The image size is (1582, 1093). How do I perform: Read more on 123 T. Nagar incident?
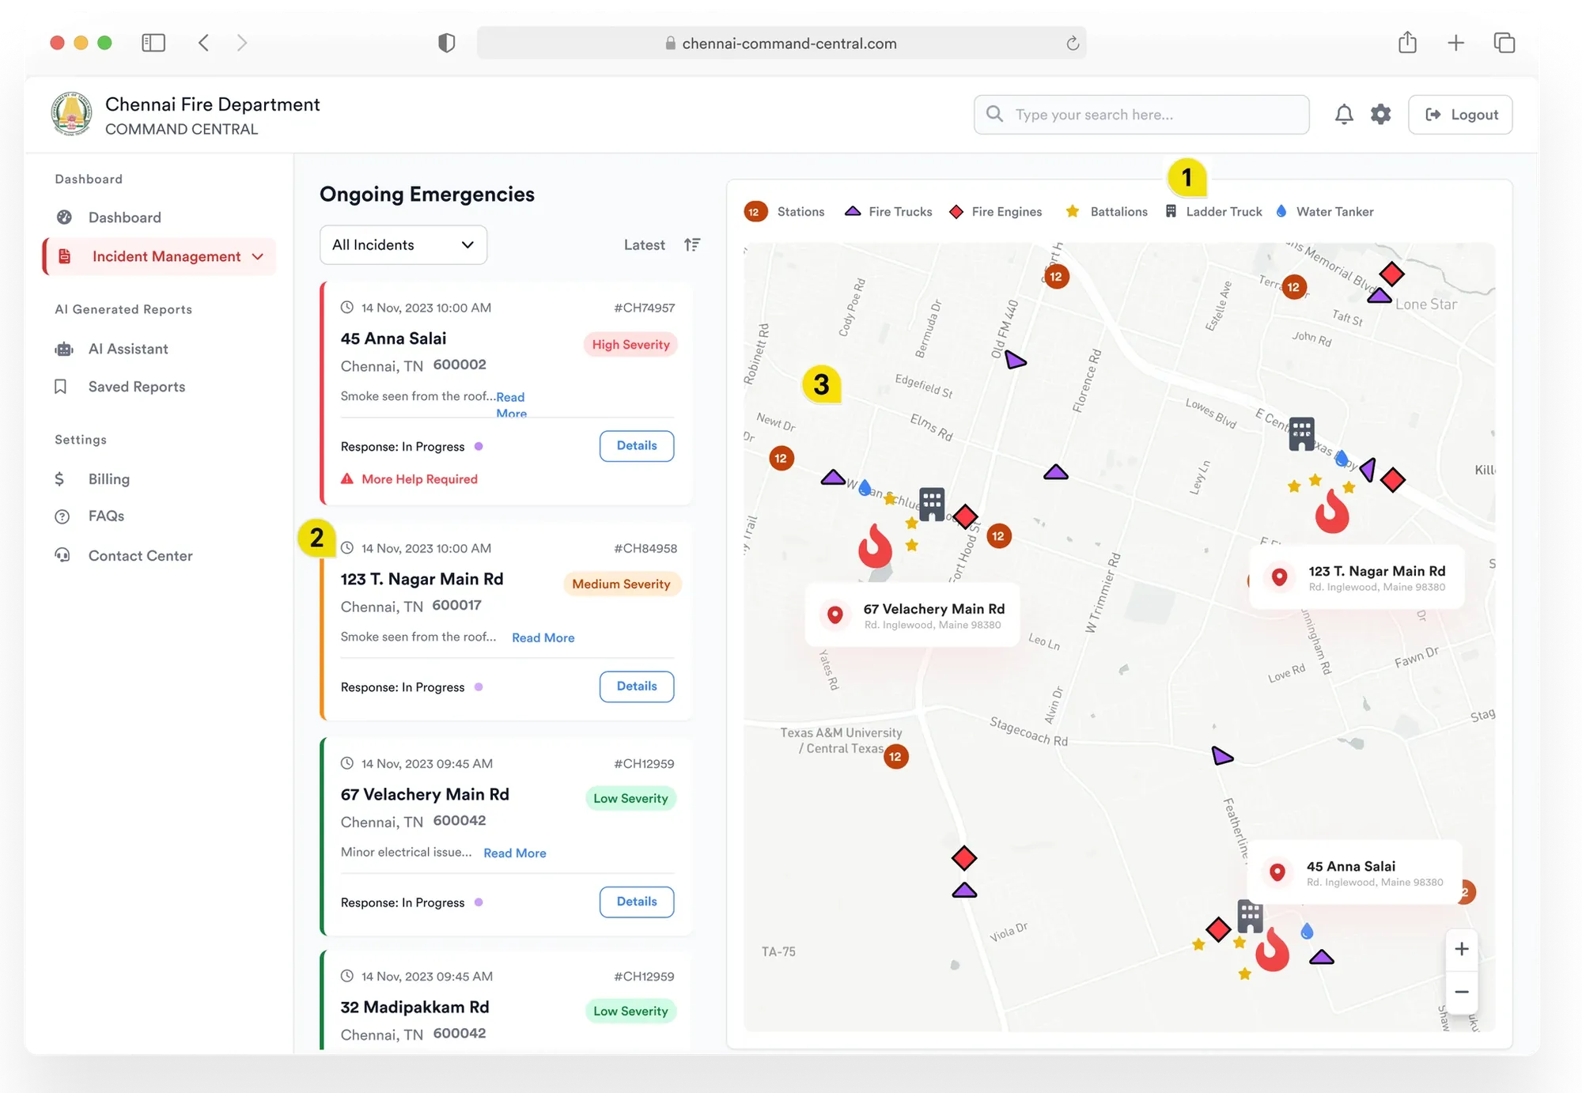coord(543,638)
